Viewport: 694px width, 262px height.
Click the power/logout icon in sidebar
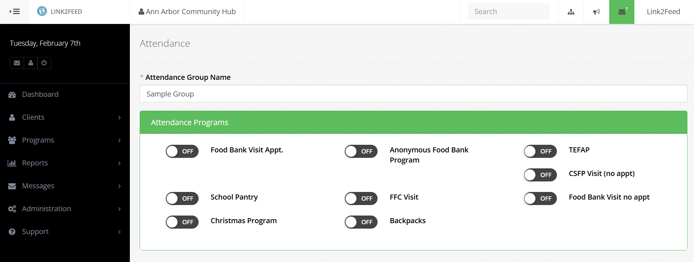(44, 63)
